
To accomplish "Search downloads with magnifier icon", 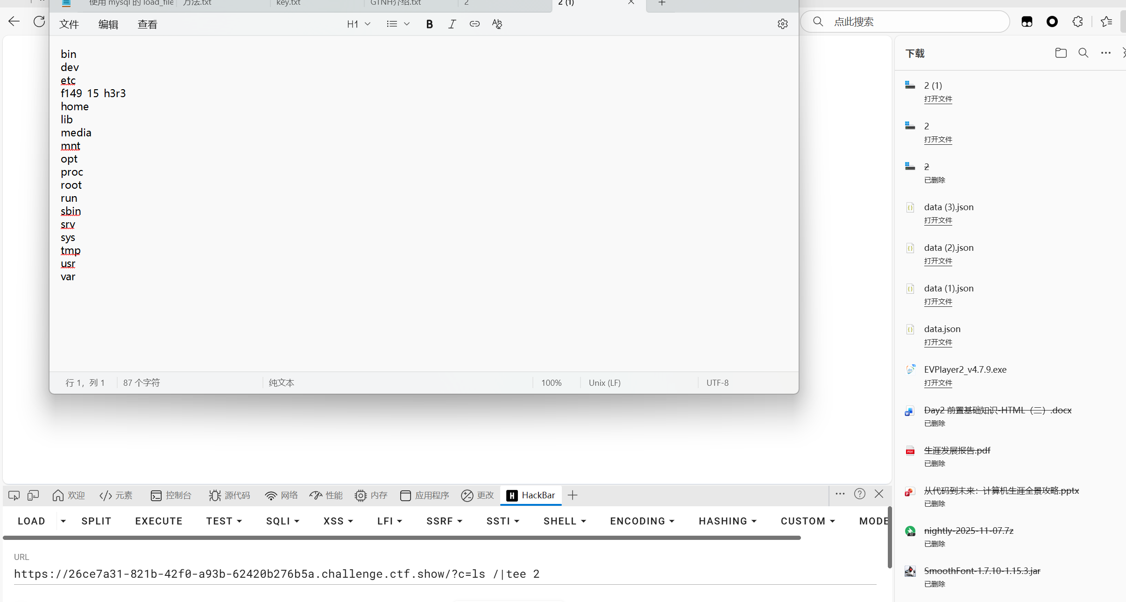I will click(x=1083, y=53).
